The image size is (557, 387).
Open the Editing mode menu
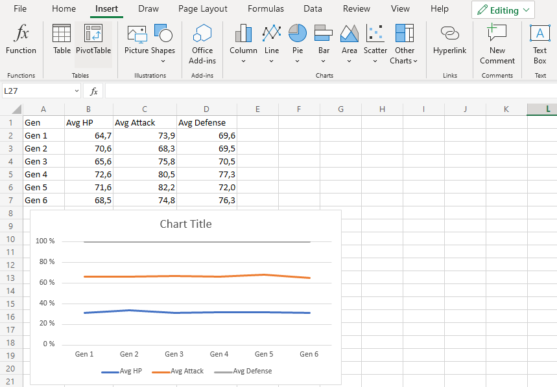[x=503, y=9]
